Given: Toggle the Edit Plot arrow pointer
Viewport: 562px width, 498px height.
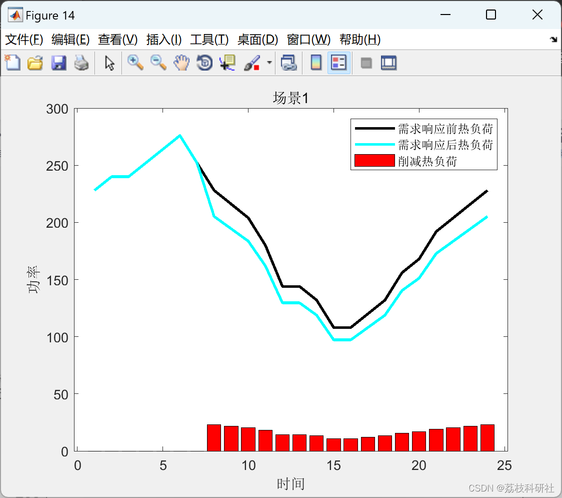Looking at the screenshot, I should 109,63.
